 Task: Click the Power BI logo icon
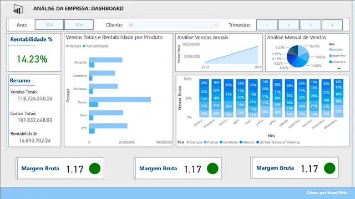pos(18,9)
